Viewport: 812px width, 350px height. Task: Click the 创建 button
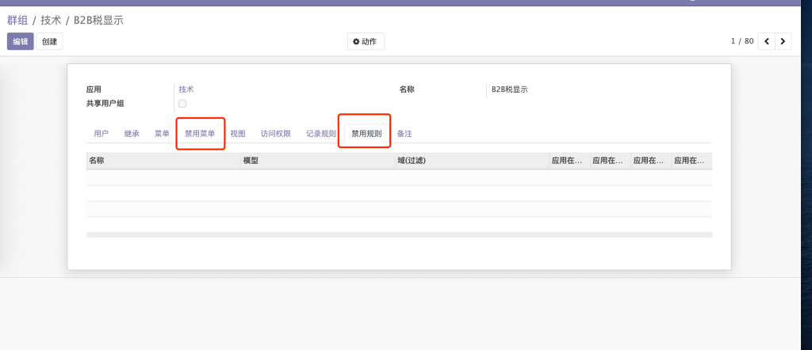49,41
